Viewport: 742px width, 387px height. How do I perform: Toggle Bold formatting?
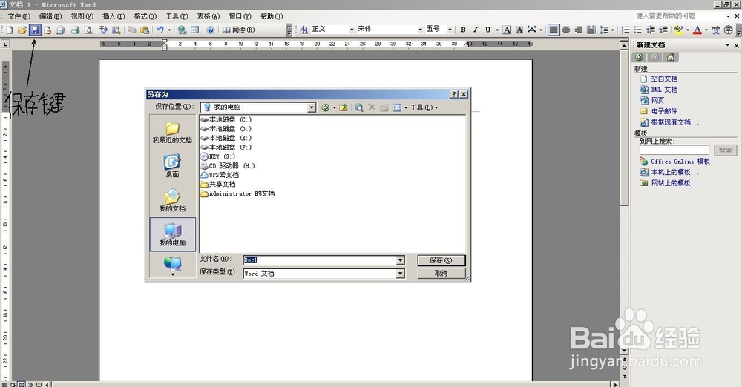[x=463, y=30]
